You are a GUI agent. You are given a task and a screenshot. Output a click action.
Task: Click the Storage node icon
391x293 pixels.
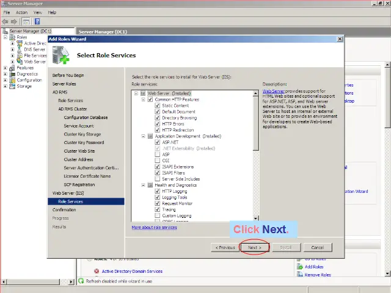click(12, 86)
